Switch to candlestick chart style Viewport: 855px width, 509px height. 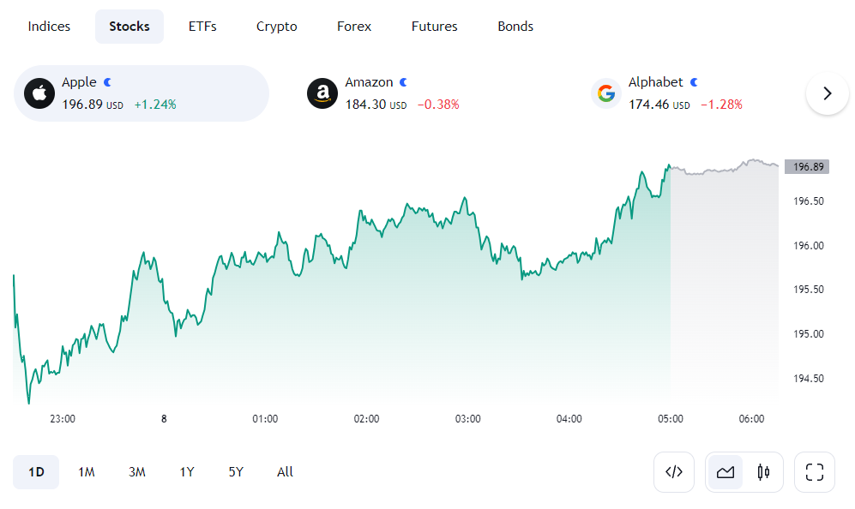tap(763, 472)
